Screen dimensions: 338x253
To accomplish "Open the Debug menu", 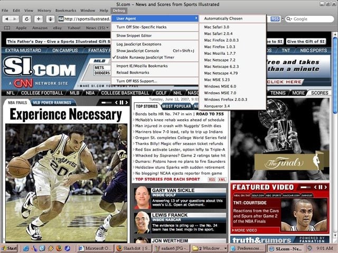I will pyautogui.click(x=119, y=11).
